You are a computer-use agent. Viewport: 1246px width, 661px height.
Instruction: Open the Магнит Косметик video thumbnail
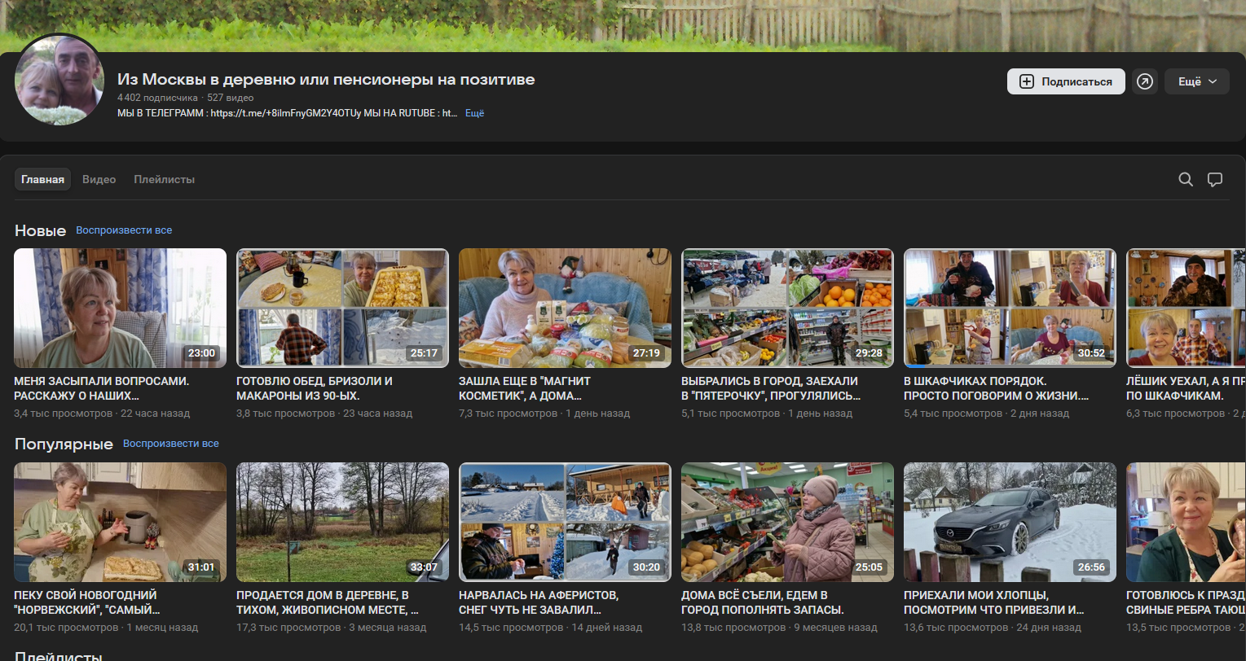coord(565,308)
